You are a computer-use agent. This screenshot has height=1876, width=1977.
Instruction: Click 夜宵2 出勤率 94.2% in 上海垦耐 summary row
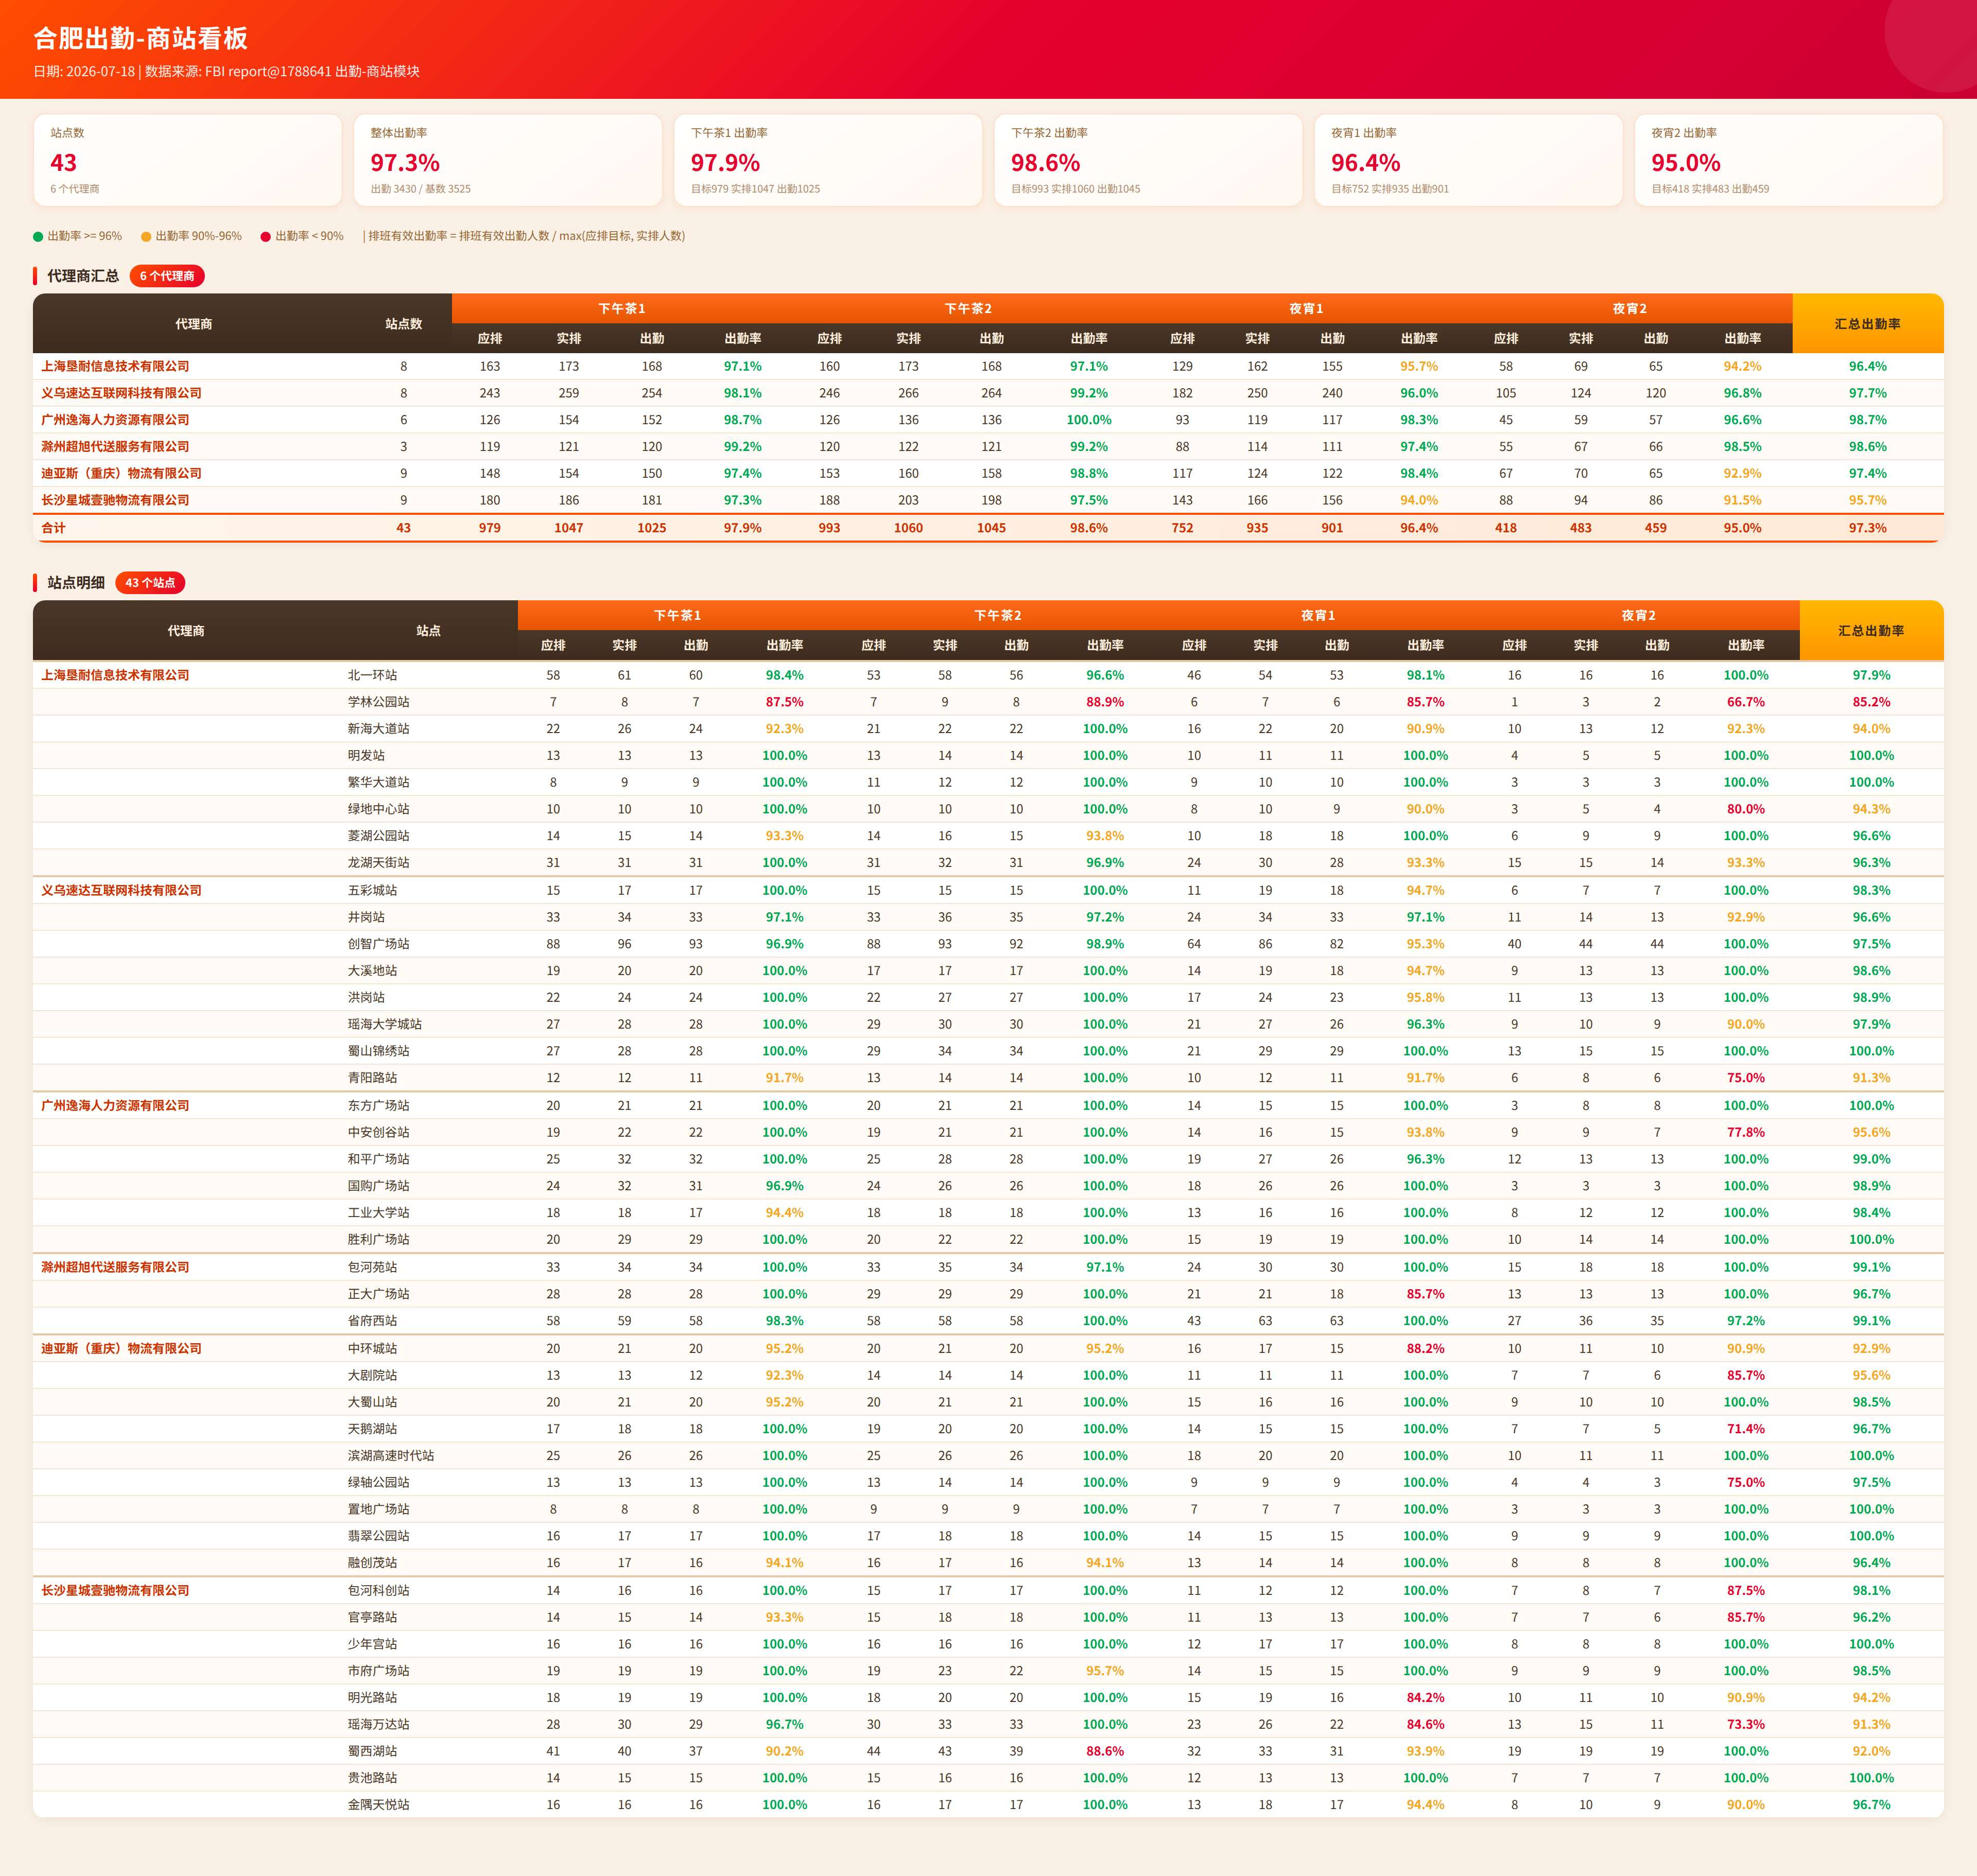(1742, 367)
